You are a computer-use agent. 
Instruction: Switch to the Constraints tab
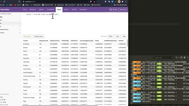50,9
